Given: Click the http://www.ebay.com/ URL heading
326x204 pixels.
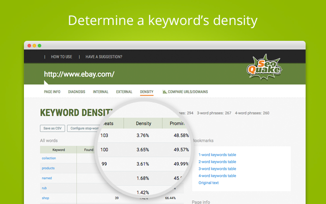Looking at the screenshot, I should pyautogui.click(x=79, y=74).
